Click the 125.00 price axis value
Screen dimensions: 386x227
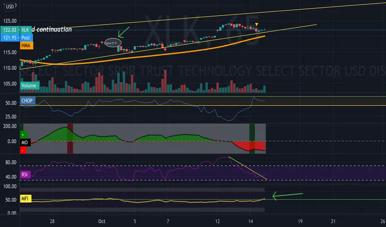(10, 21)
